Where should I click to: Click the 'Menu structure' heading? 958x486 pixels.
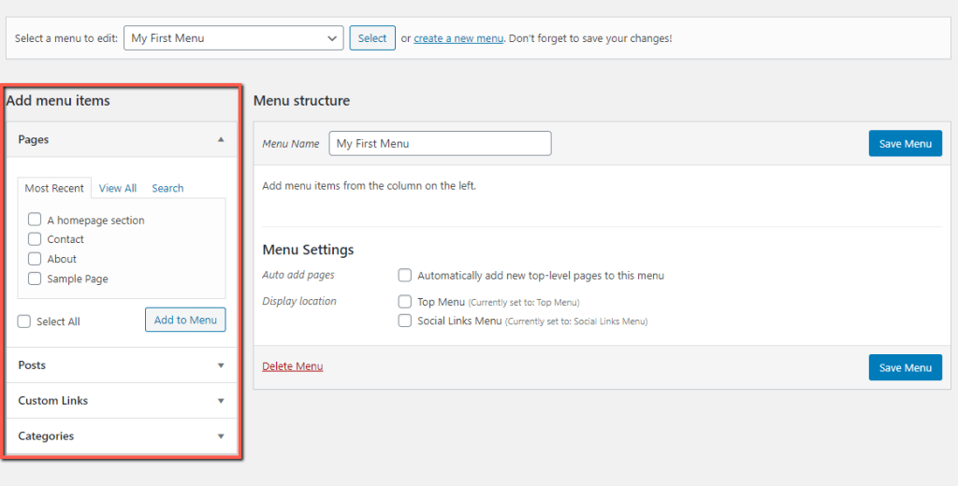[x=302, y=101]
